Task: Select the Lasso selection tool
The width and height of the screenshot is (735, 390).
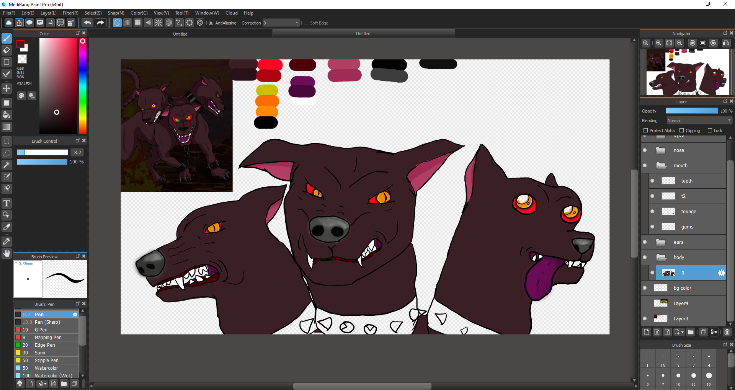Action: 7,153
